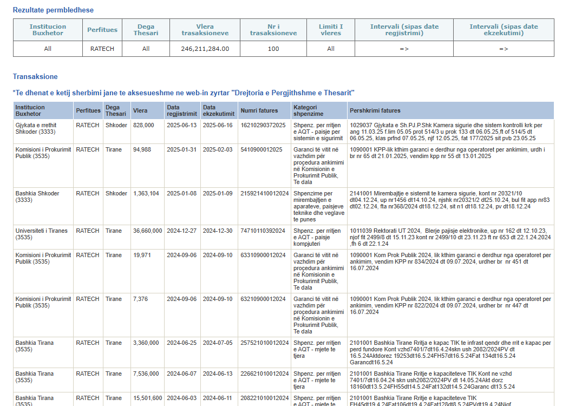This screenshot has width=562, height=406.
Task: Click the Dega Thesari transactions header
Action: tap(116, 110)
